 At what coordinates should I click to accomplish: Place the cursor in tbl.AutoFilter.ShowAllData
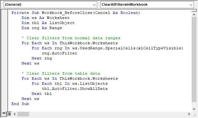click(75, 89)
